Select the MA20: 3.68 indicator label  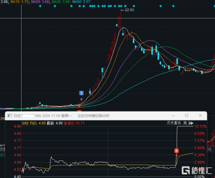40,2
